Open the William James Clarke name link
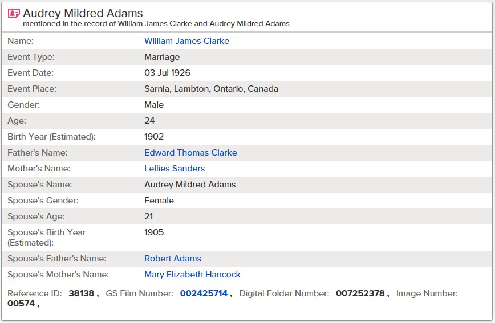Viewport: 495px width, 323px height. (x=186, y=41)
